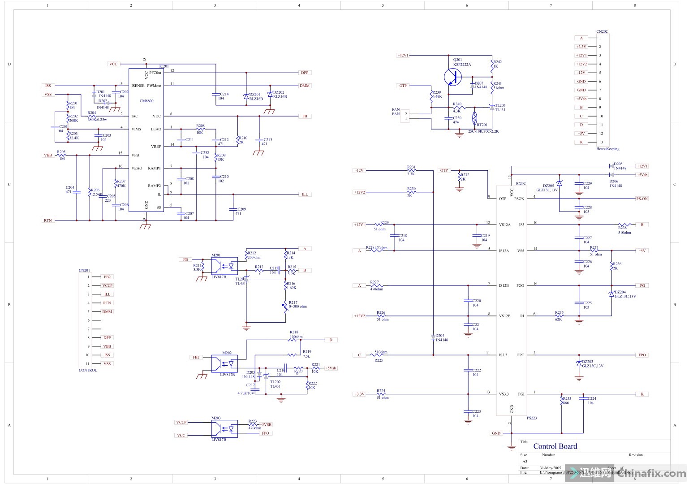Select the RTN net label on bottom rail

(48, 220)
